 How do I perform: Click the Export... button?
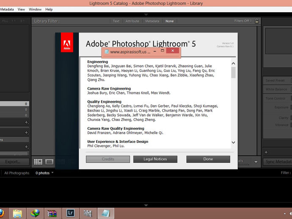tap(14, 162)
